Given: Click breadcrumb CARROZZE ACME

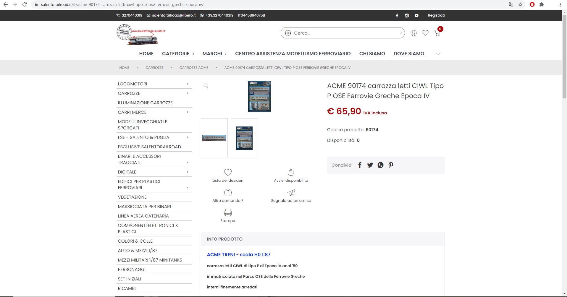Looking at the screenshot, I should pos(194,68).
